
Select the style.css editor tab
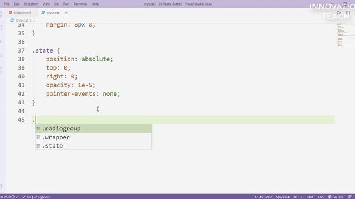coord(53,13)
